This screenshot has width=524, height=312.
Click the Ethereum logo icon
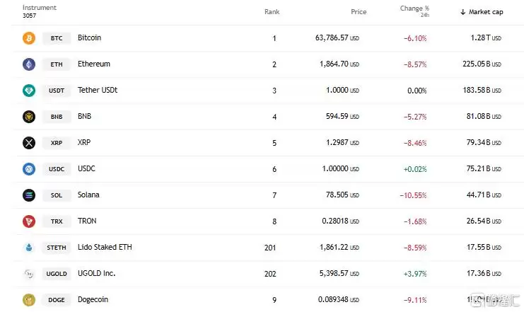[x=29, y=64]
